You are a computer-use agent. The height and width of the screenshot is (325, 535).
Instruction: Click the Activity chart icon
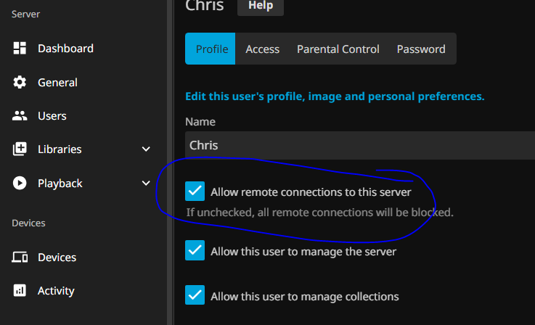(x=20, y=291)
